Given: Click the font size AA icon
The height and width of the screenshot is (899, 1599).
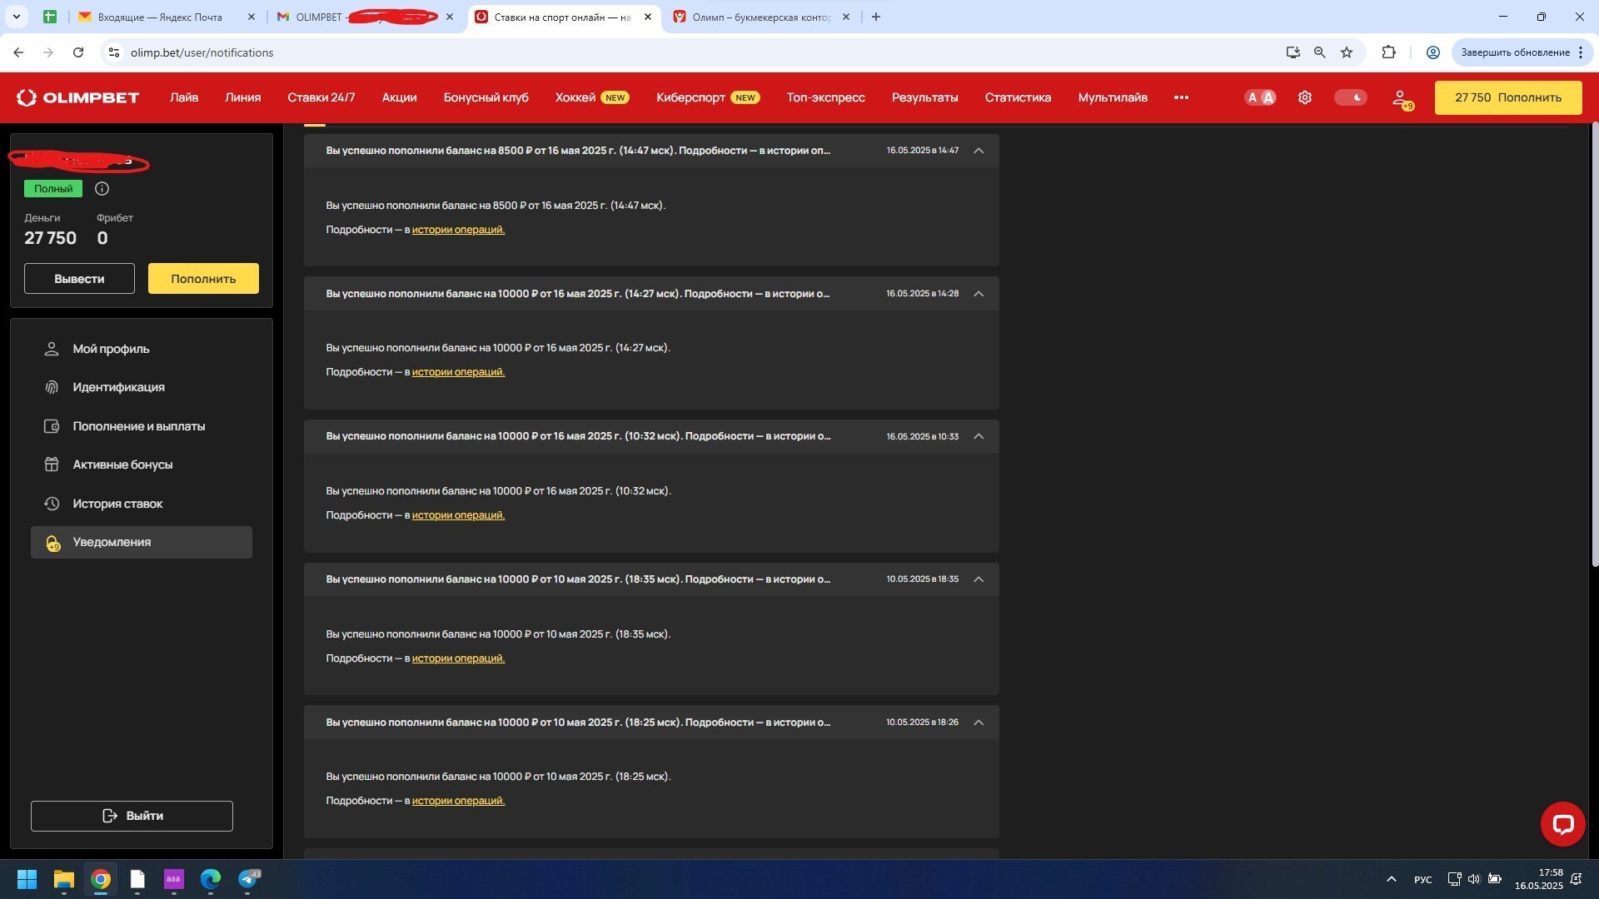Looking at the screenshot, I should pos(1259,97).
